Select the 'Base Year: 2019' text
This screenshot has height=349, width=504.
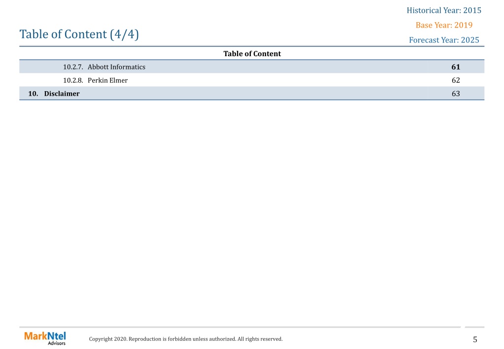tap(444, 25)
